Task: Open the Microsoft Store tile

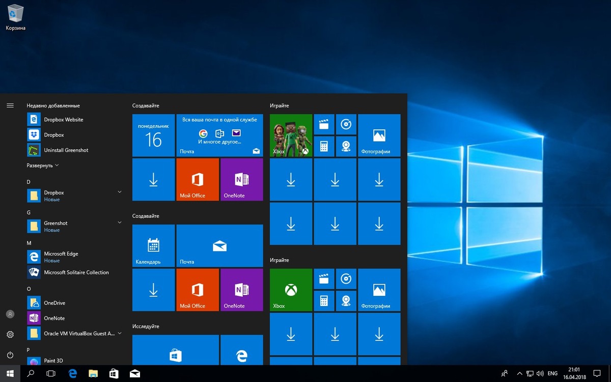Action: tap(175, 352)
